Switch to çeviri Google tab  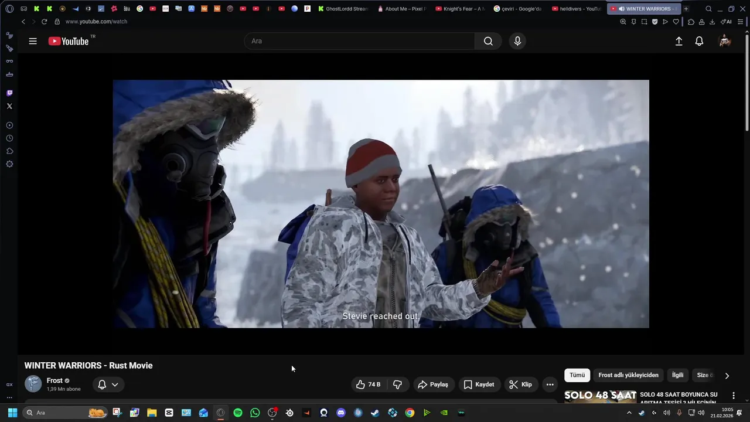pyautogui.click(x=518, y=9)
